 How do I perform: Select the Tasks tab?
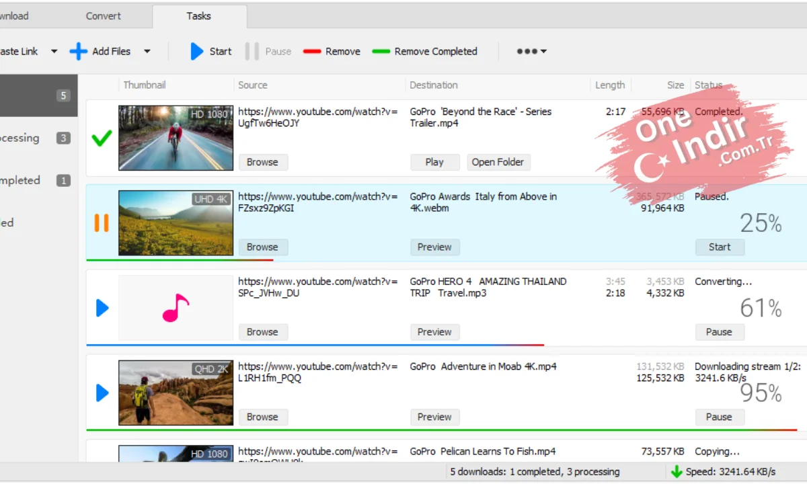click(x=199, y=15)
